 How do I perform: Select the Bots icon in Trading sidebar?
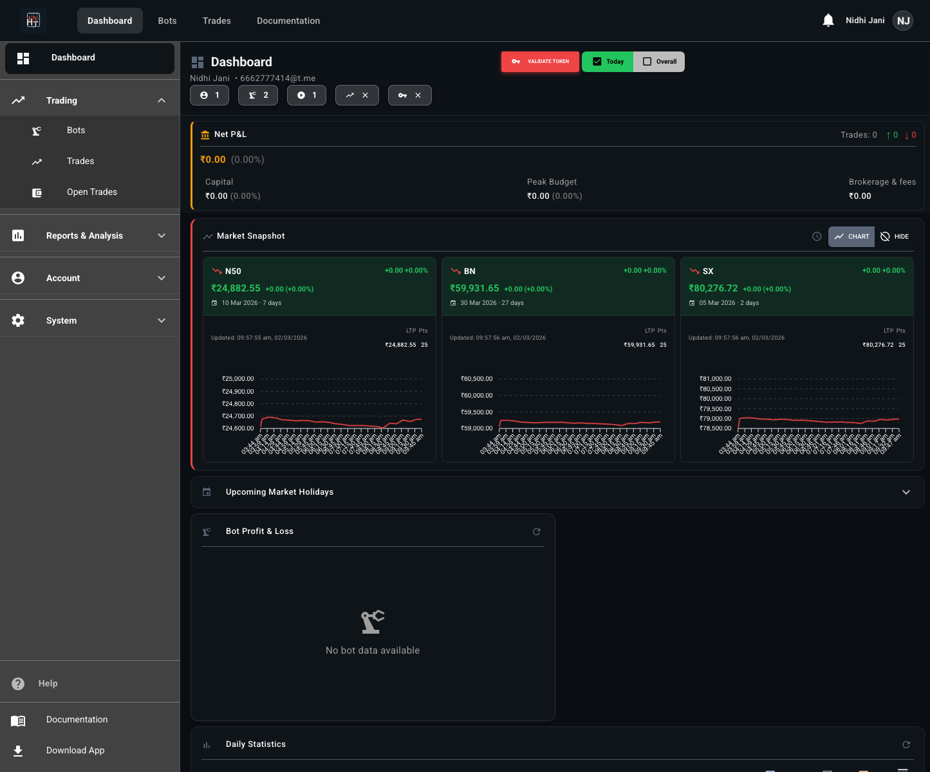point(37,130)
